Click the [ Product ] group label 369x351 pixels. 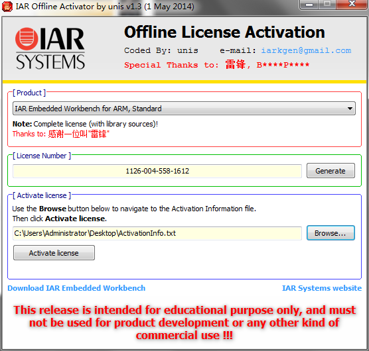tap(29, 93)
